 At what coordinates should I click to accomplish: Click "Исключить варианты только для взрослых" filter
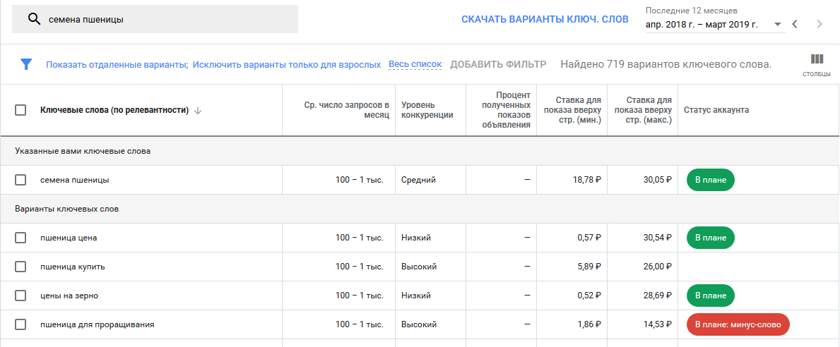[x=287, y=65]
